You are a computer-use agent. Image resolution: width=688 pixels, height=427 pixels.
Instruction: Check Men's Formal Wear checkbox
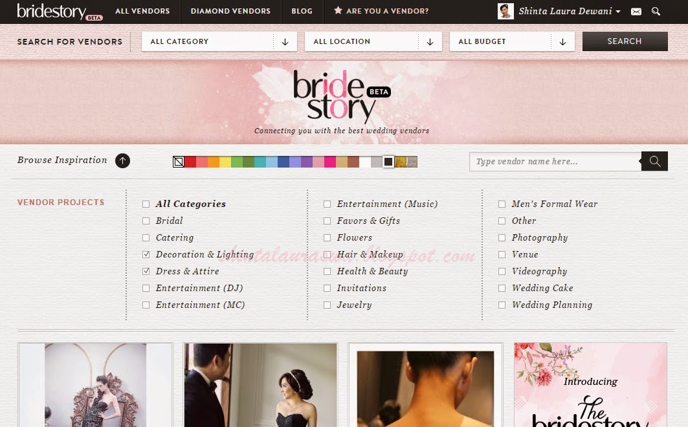(502, 204)
